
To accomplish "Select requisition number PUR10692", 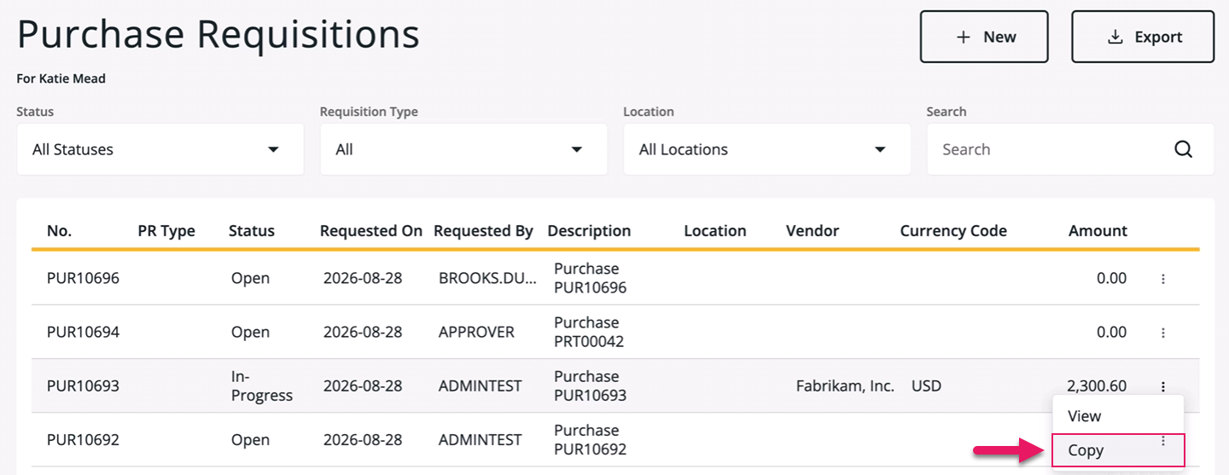I will [x=83, y=440].
